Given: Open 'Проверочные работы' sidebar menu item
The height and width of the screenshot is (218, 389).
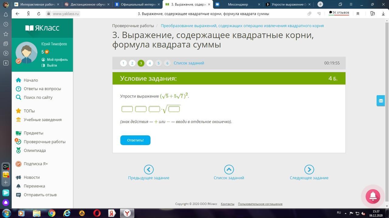Looking at the screenshot, I should [x=41, y=142].
